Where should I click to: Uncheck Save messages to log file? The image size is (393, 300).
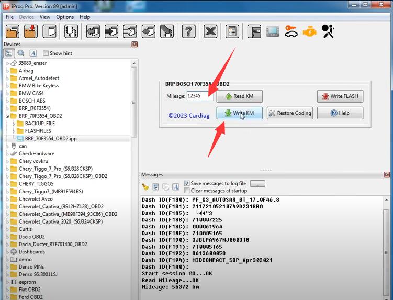187,183
